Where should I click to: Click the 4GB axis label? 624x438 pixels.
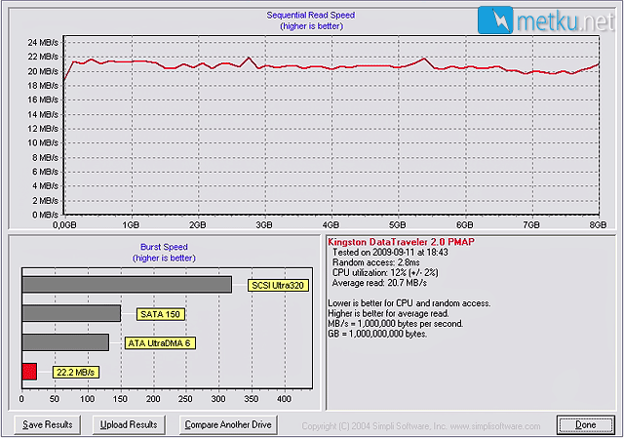click(x=331, y=225)
